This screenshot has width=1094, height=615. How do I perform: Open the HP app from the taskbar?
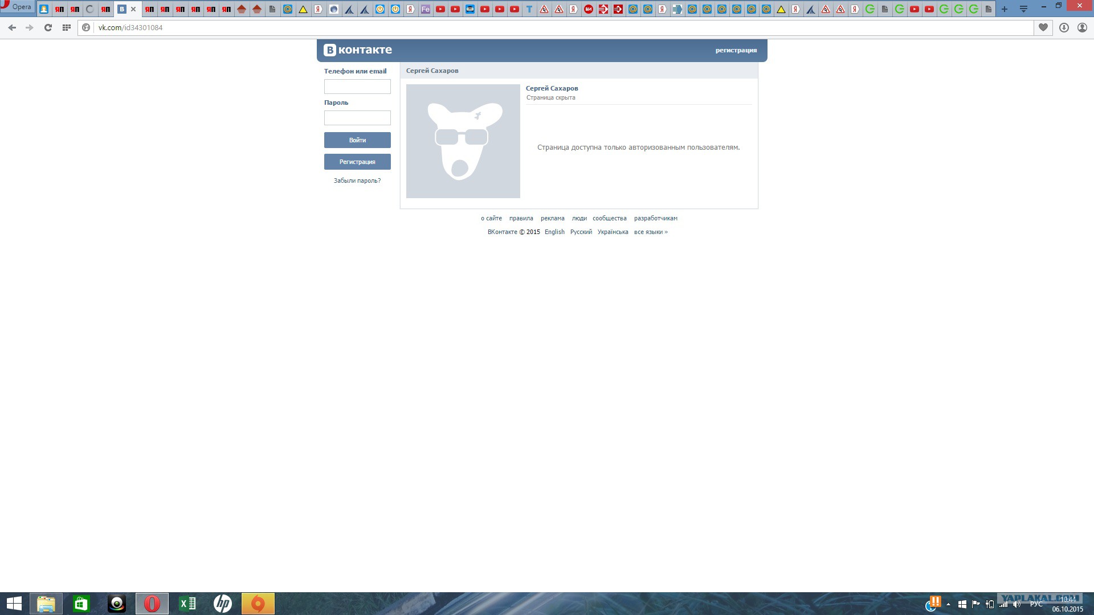tap(223, 604)
